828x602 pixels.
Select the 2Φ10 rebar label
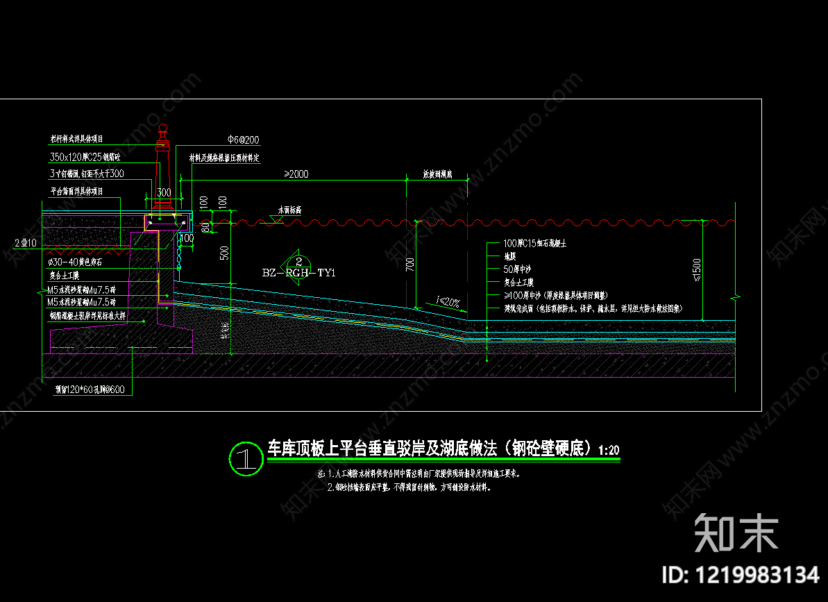click(x=26, y=243)
